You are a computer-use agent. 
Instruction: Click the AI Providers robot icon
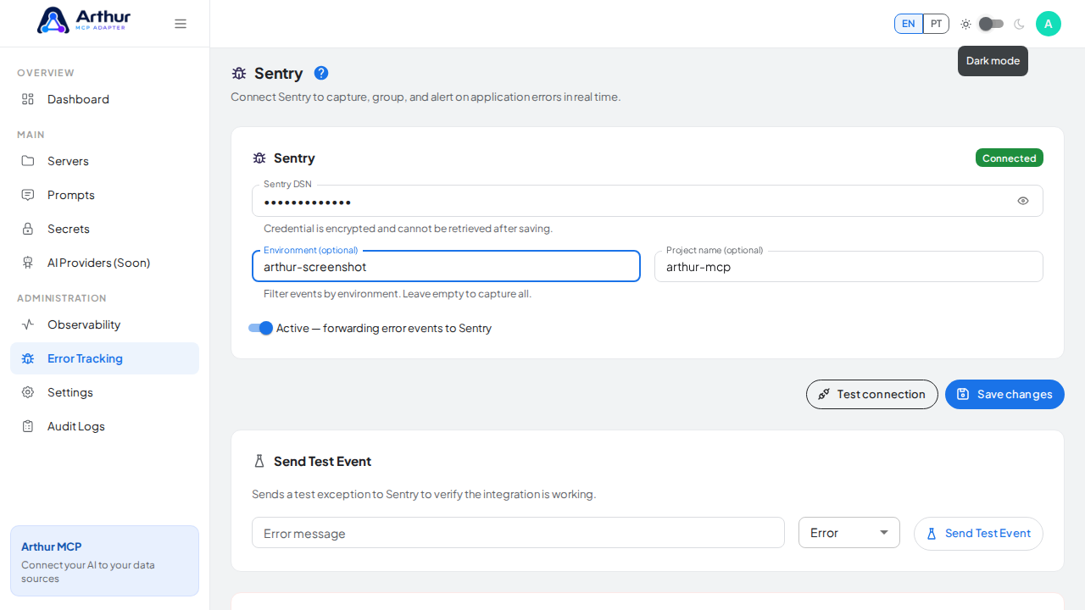coord(28,263)
